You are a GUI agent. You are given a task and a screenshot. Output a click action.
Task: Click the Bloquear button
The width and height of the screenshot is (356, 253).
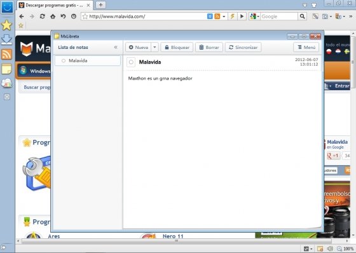click(177, 47)
